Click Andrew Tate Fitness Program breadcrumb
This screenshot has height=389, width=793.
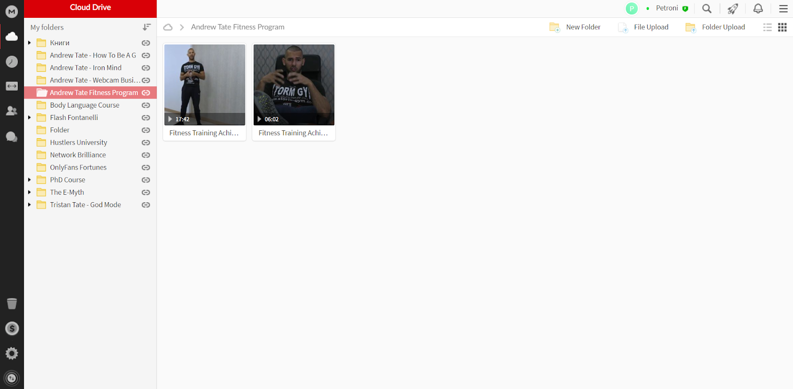pyautogui.click(x=238, y=27)
